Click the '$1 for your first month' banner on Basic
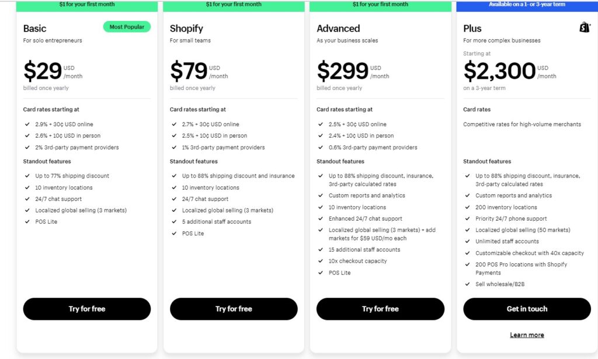 pyautogui.click(x=87, y=5)
